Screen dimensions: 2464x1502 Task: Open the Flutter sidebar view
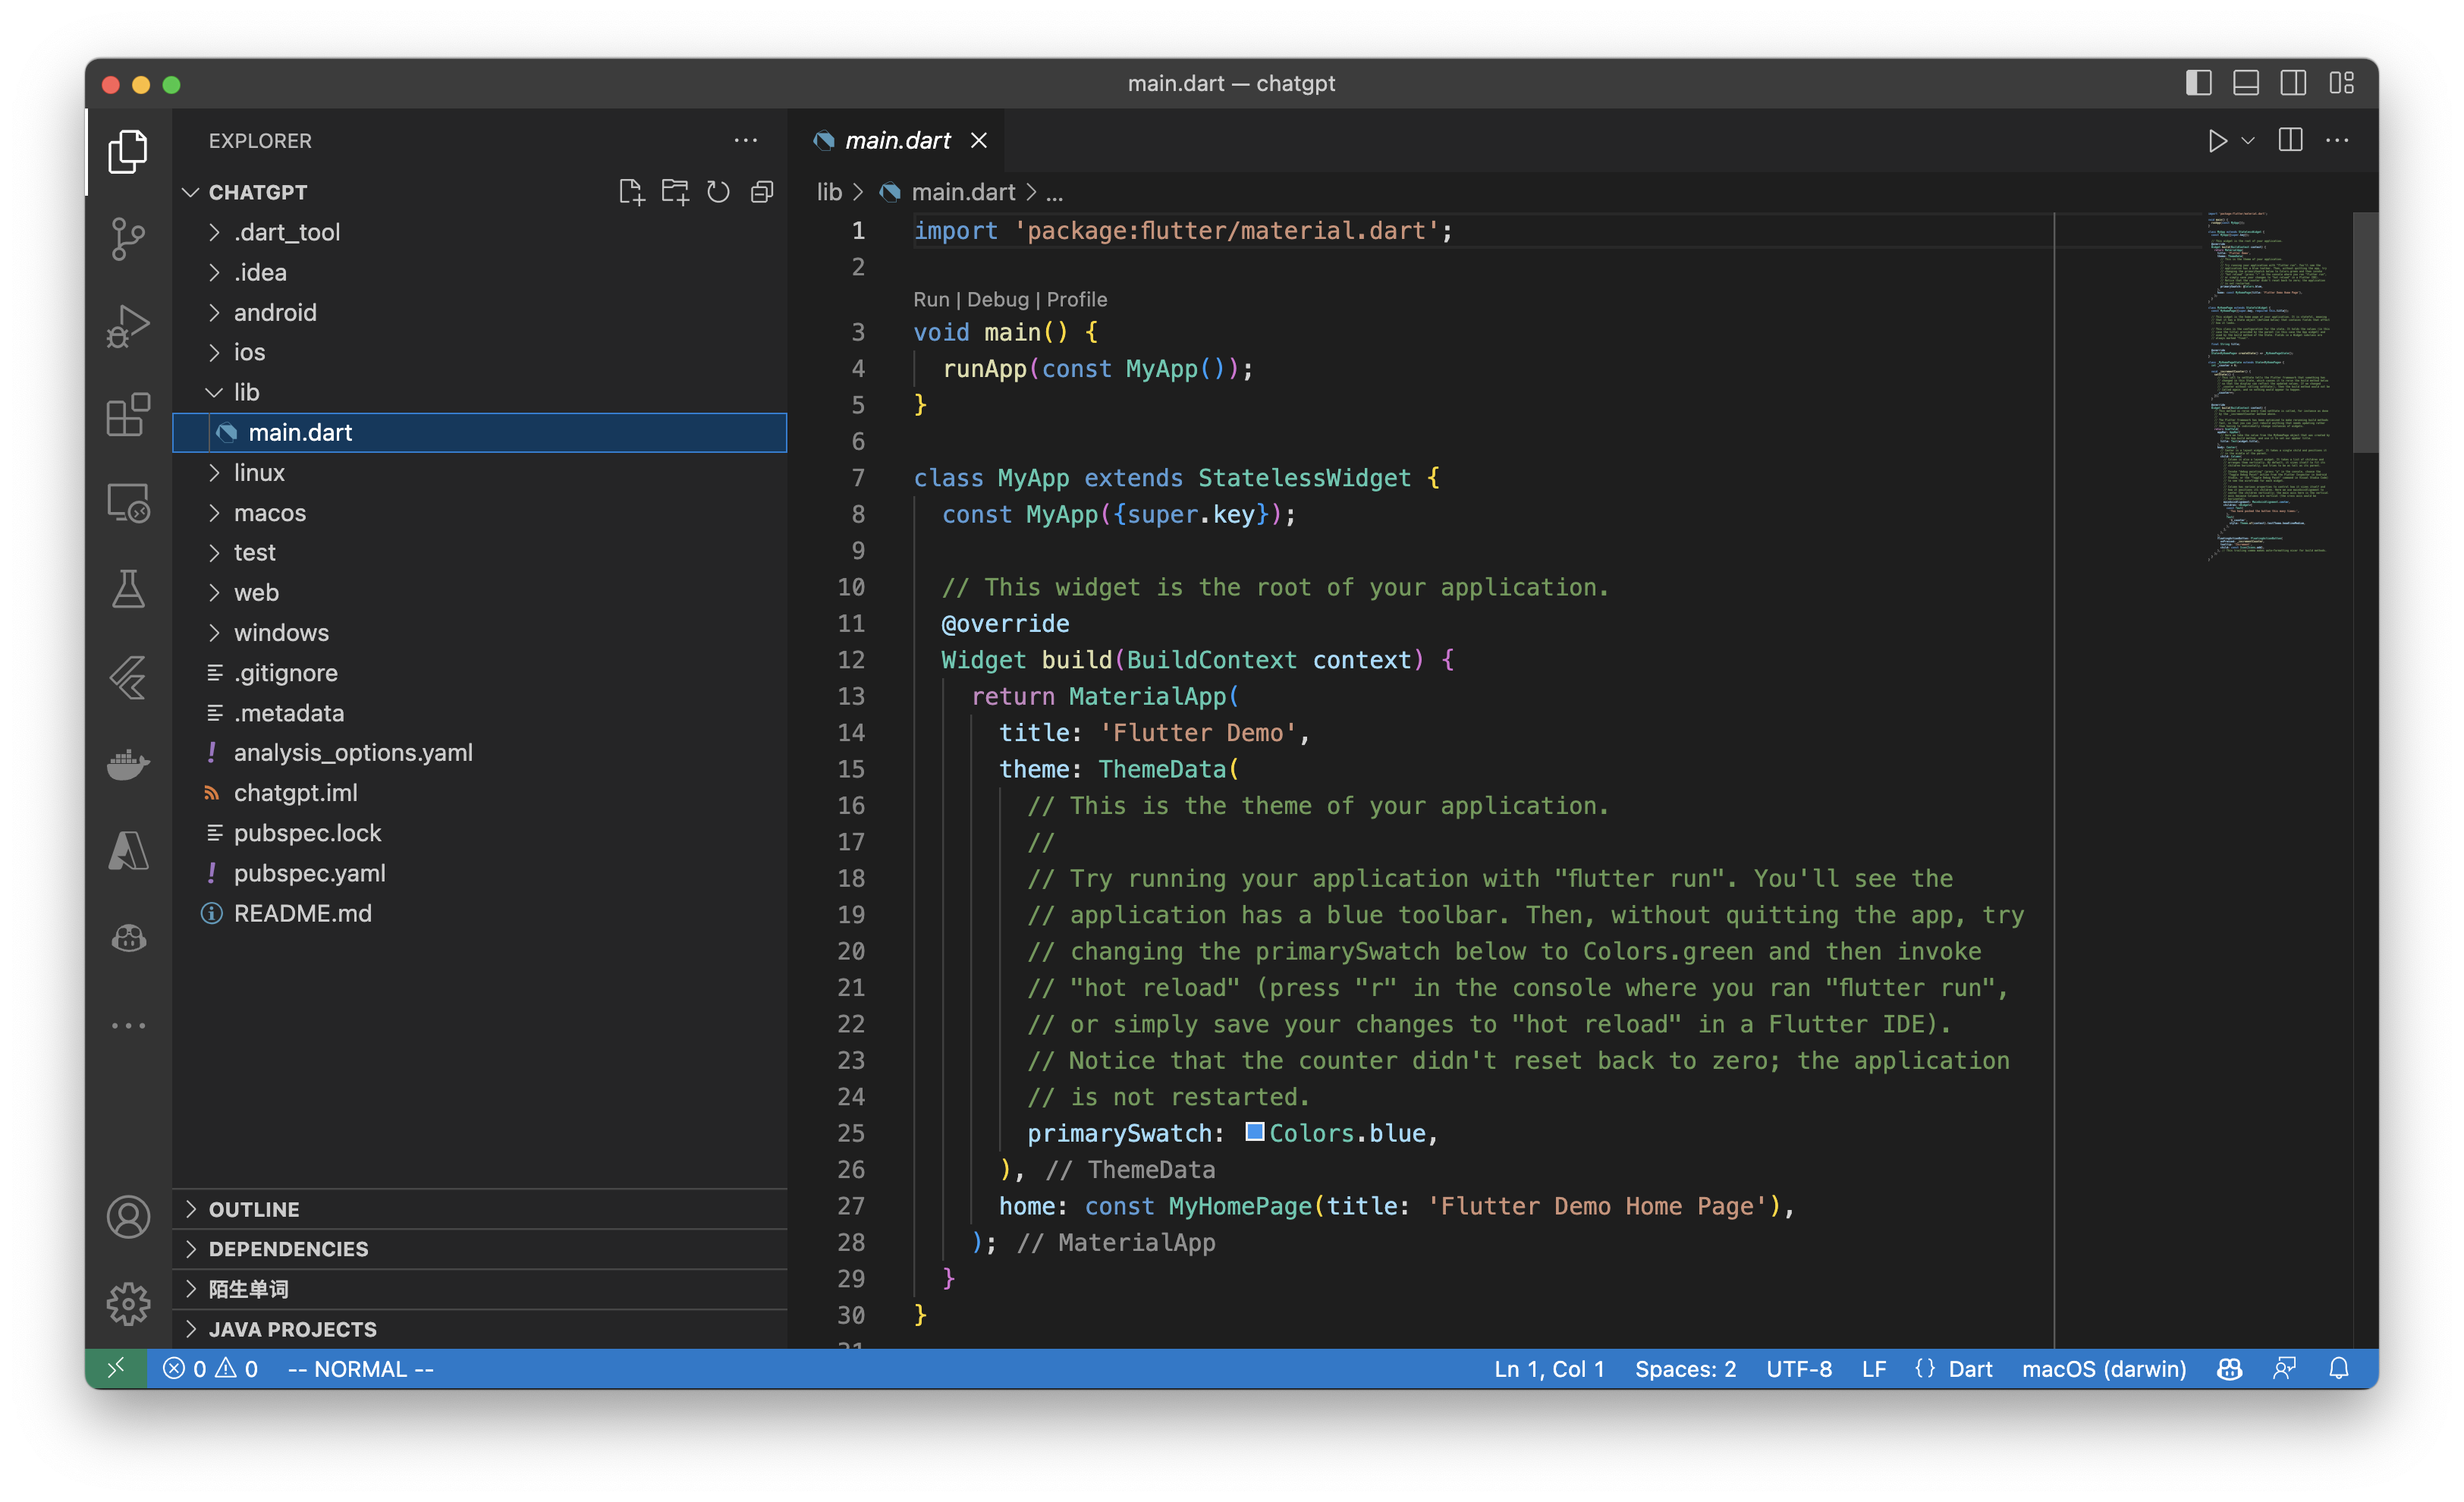pos(128,677)
